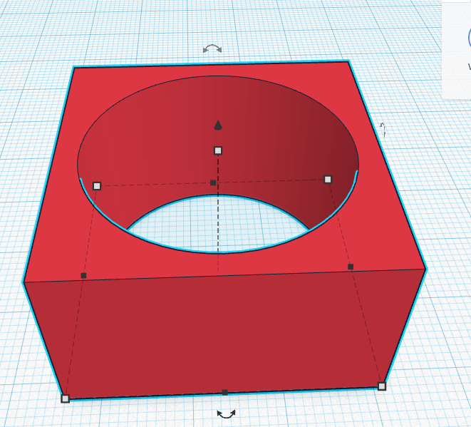Select the front-left white corner handle
Screen dimensions: 471x427
[x=65, y=398]
